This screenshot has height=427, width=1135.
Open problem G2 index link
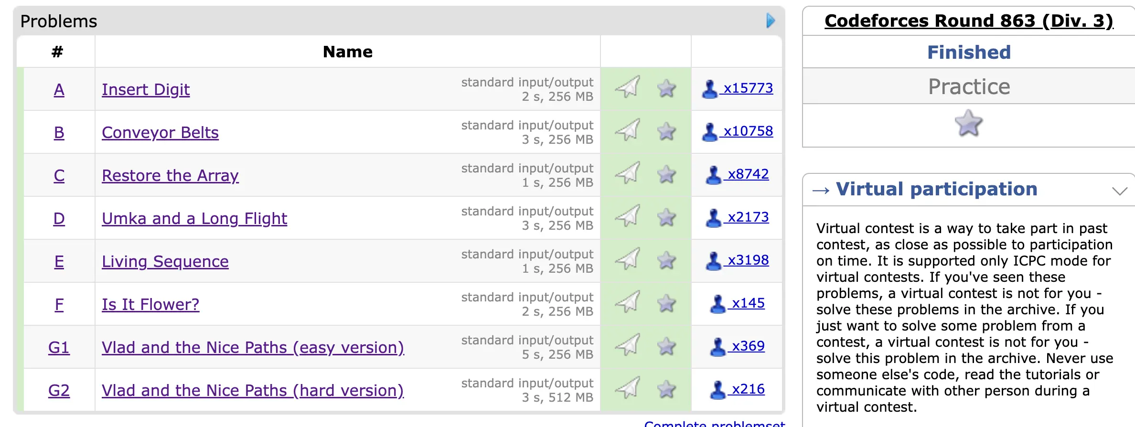tap(59, 390)
